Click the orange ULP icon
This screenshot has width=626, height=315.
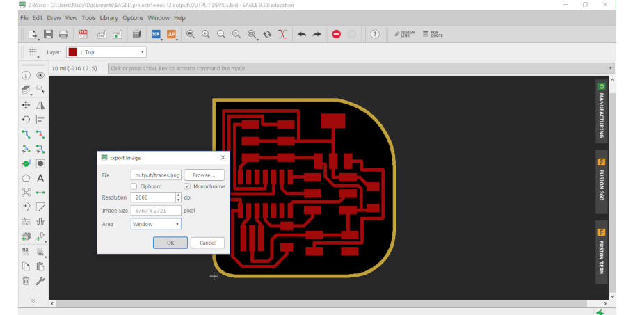click(171, 34)
